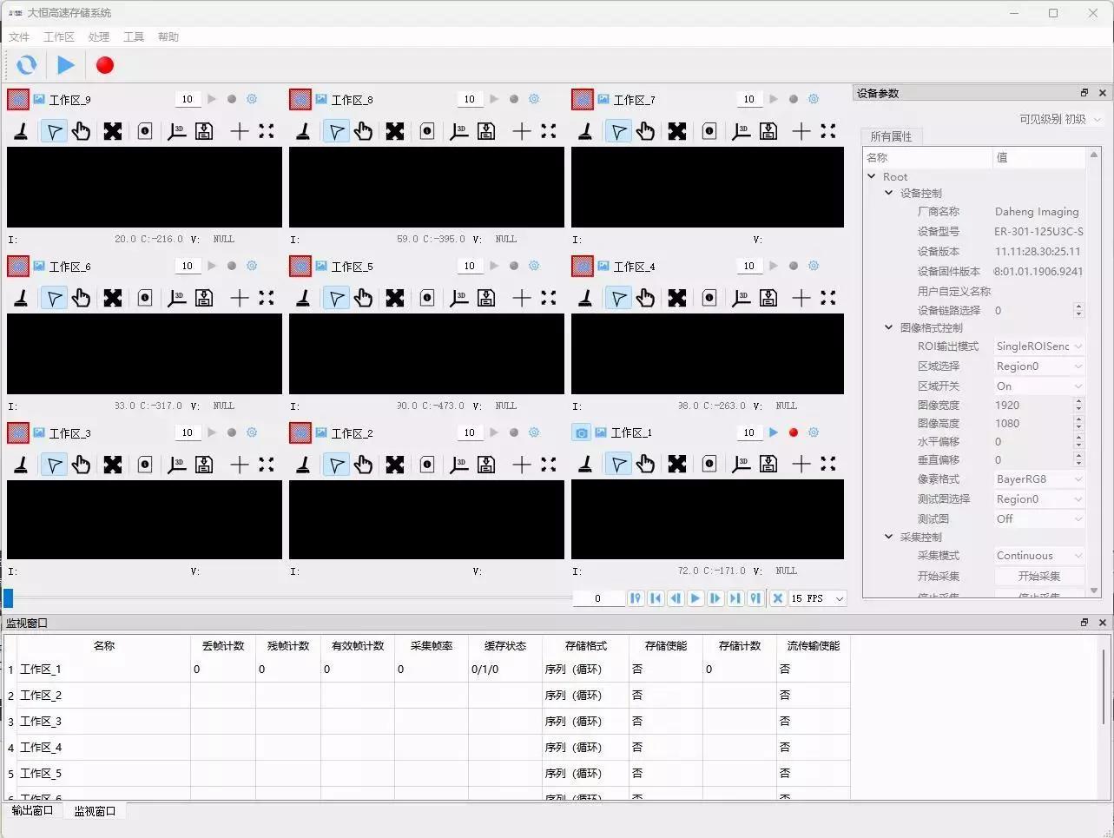Open the 区域选择 Region0 dropdown

click(1038, 366)
